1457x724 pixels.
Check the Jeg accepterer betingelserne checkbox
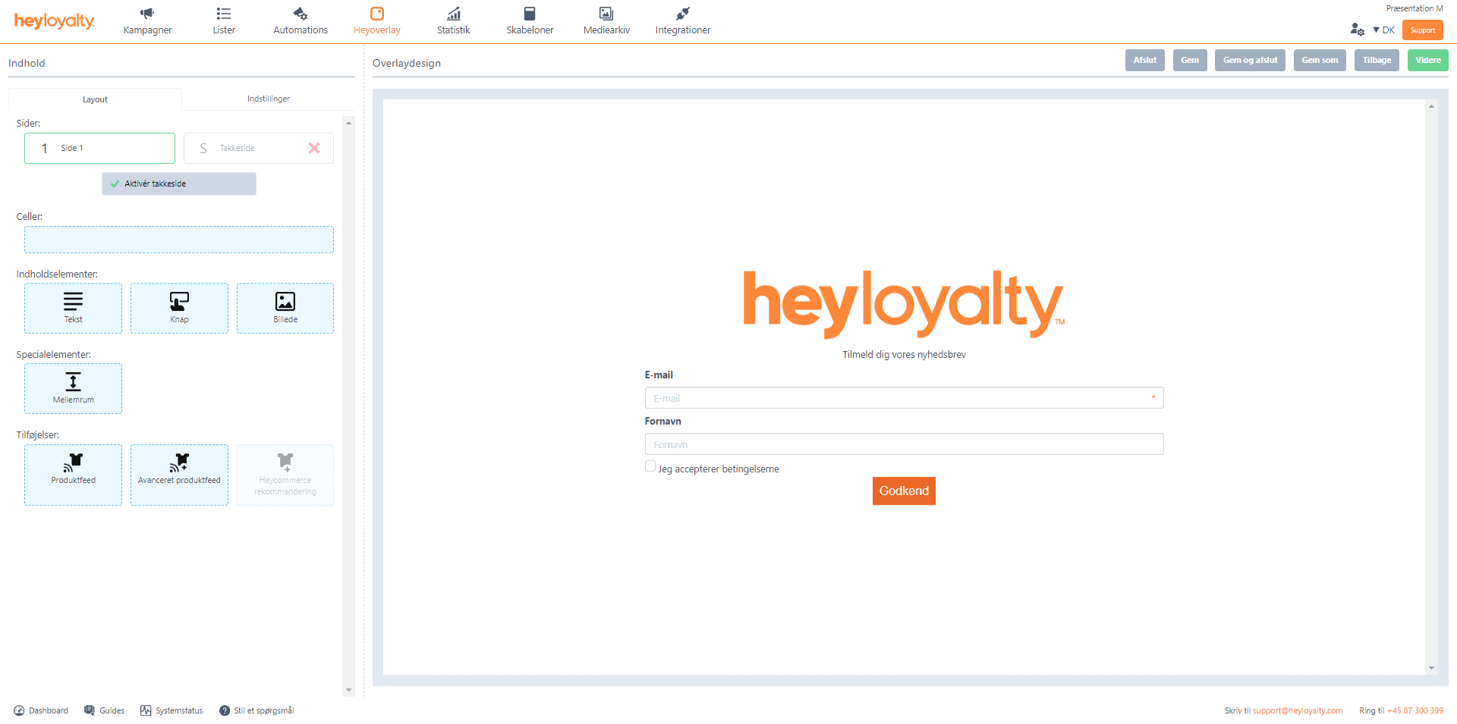click(650, 465)
